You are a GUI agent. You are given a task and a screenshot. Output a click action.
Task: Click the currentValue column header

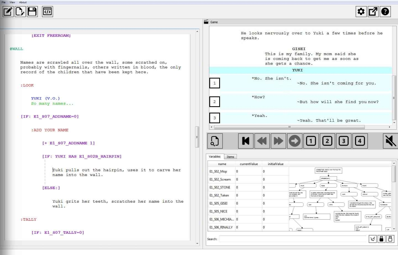coord(249,164)
